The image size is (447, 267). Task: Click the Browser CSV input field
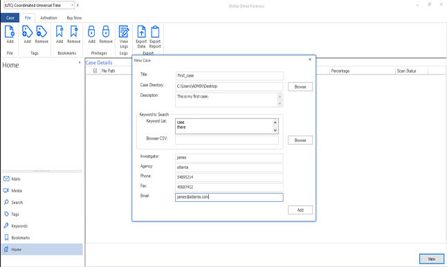click(x=227, y=140)
